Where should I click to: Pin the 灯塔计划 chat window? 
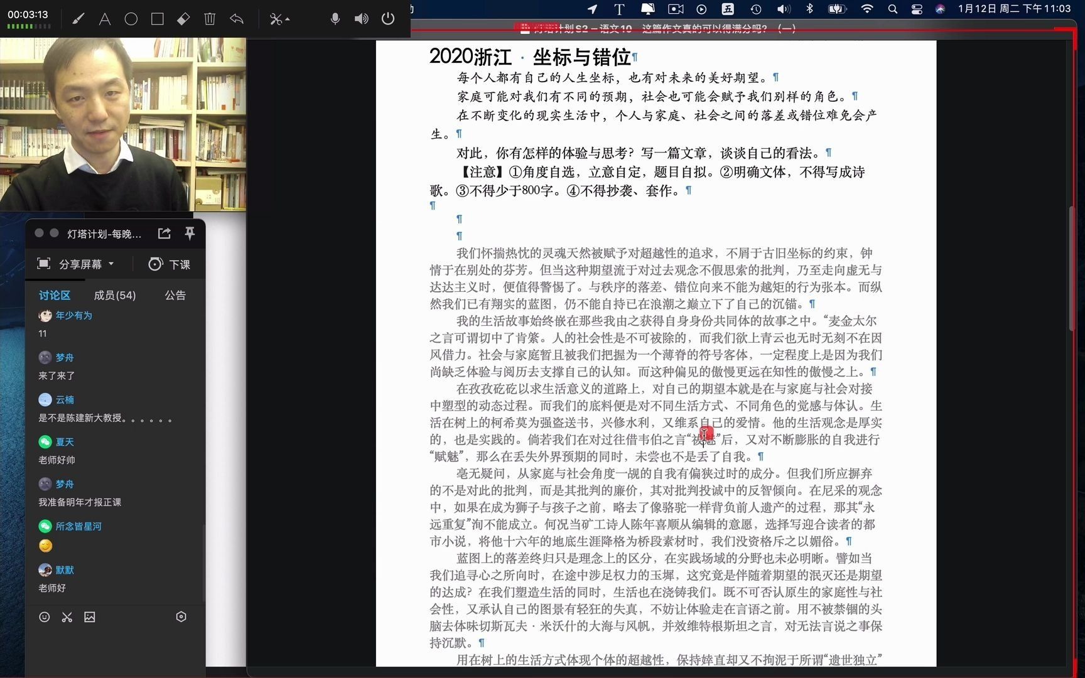tap(190, 233)
